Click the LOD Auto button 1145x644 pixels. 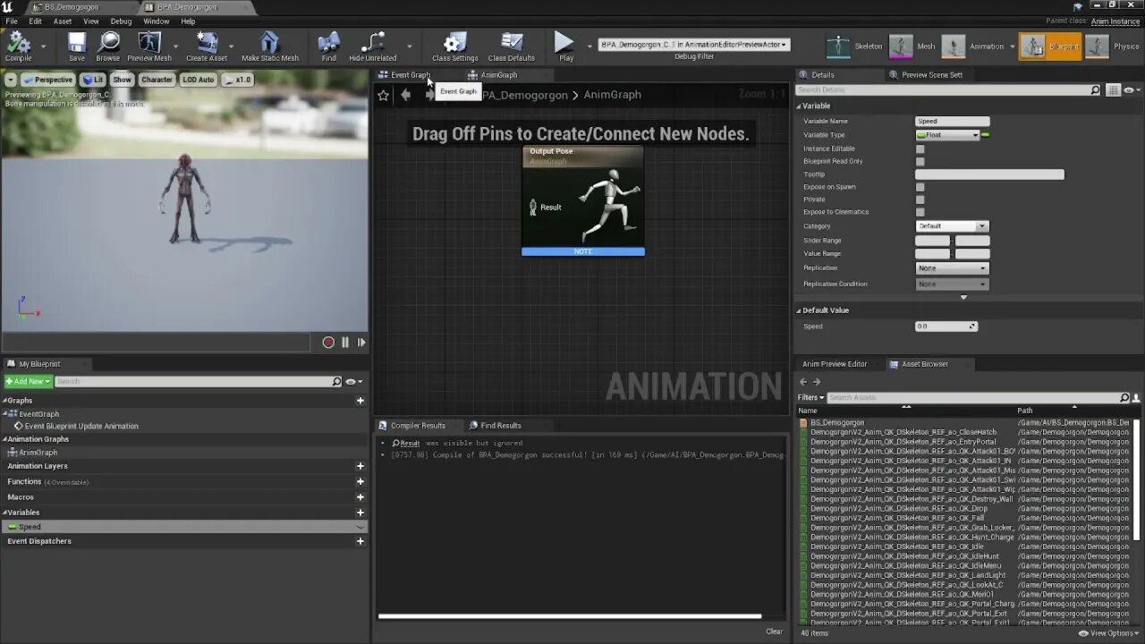click(199, 80)
